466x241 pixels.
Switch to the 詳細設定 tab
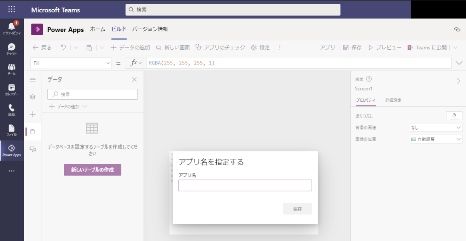tap(394, 100)
